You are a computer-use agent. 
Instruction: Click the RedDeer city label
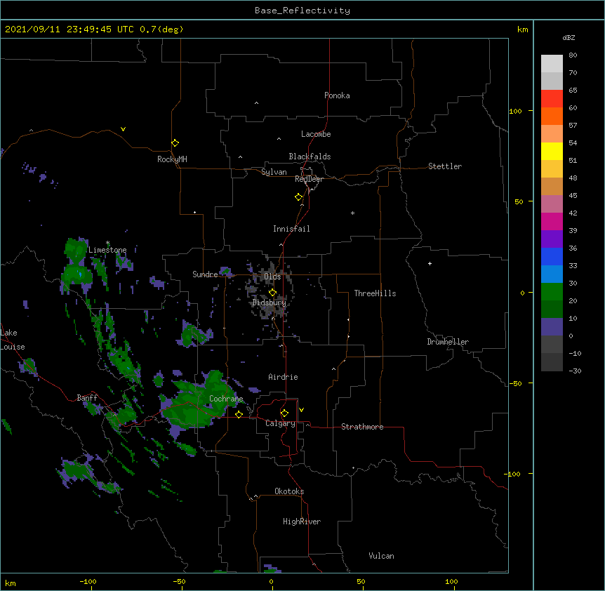coord(309,179)
